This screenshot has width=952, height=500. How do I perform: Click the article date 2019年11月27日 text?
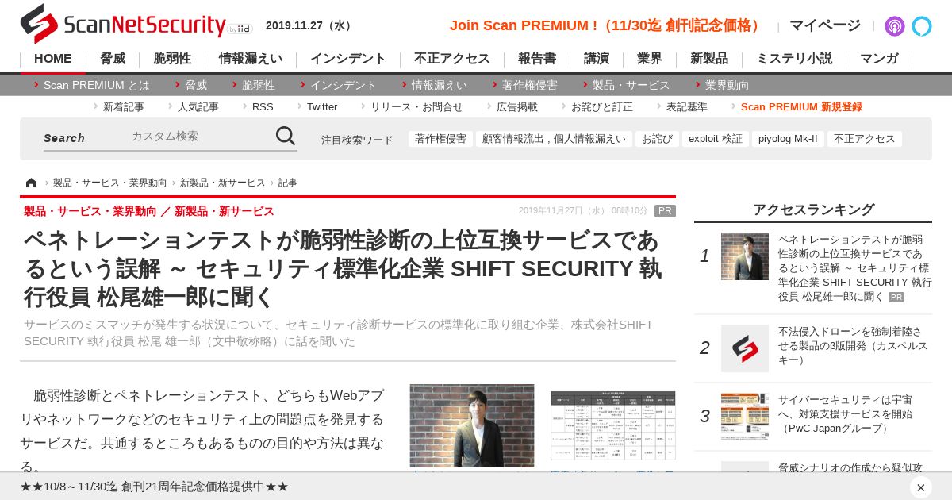click(x=583, y=211)
